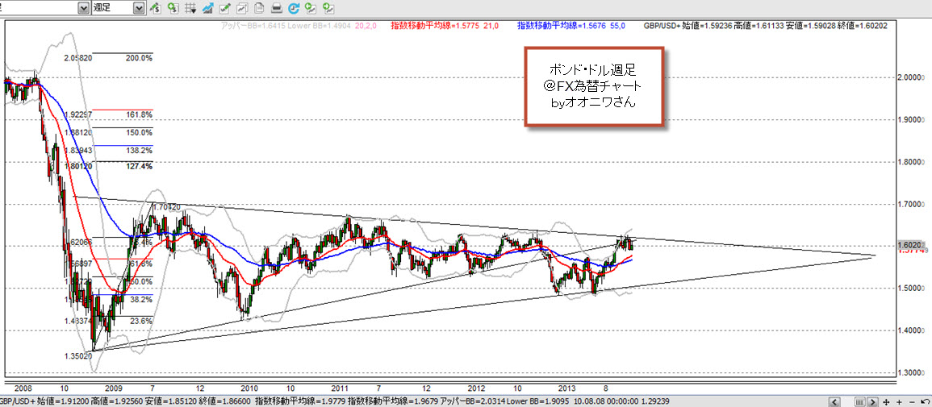
Task: Expand the currency pair dropdown
Action: 84,8
